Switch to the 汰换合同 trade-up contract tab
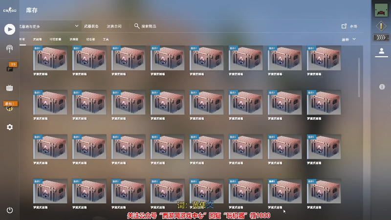391x220 pixels. pos(114,26)
